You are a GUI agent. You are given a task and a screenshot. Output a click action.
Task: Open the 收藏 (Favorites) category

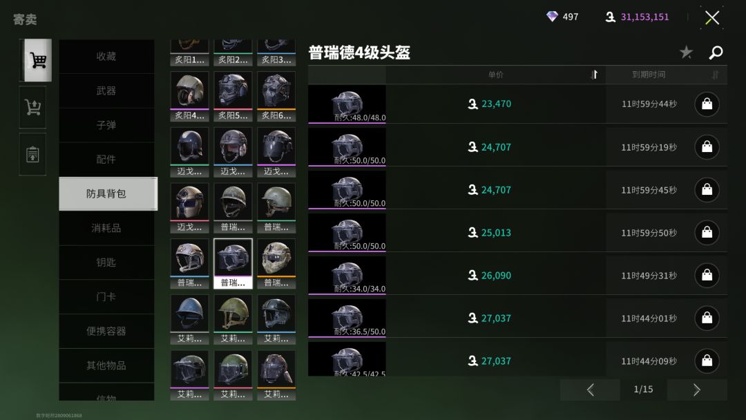click(106, 56)
